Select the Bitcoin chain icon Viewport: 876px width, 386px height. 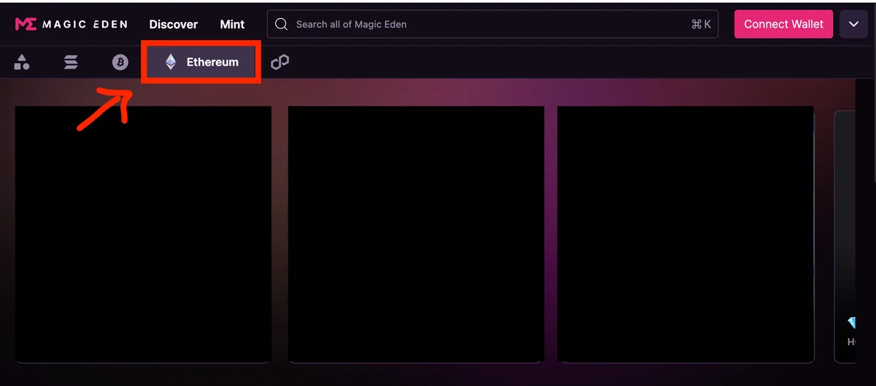(x=120, y=63)
